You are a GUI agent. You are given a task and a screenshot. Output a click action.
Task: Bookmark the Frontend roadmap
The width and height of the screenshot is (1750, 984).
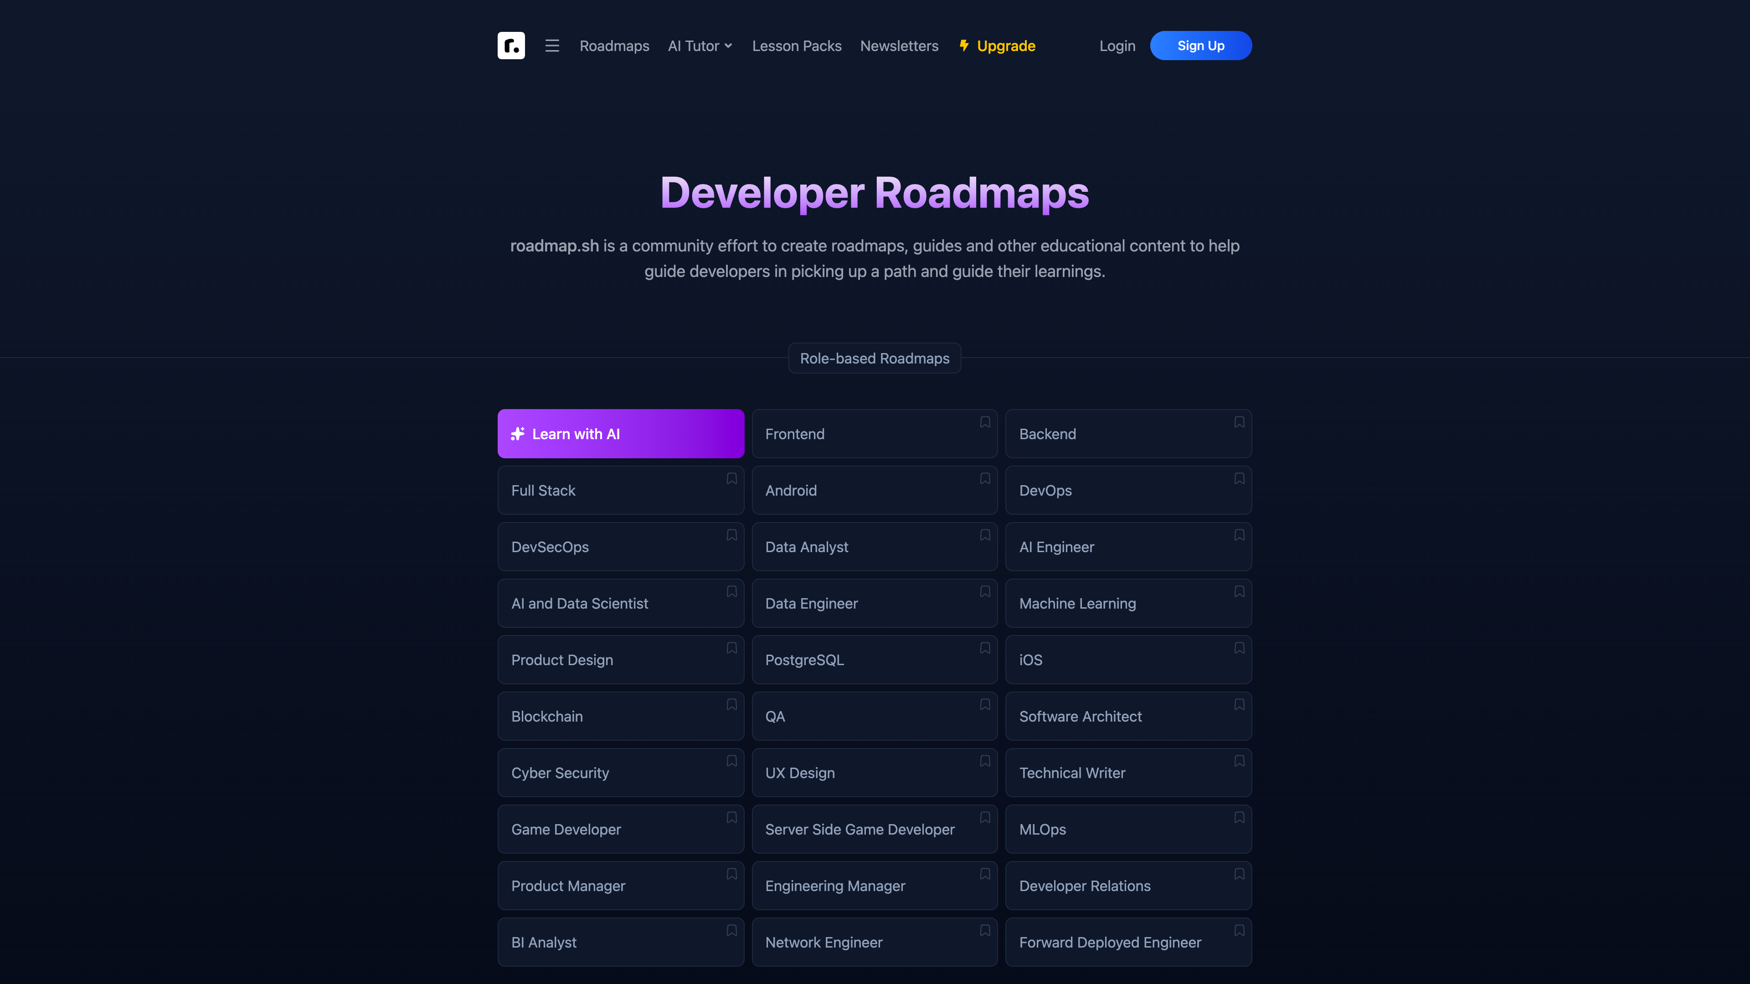pos(985,422)
